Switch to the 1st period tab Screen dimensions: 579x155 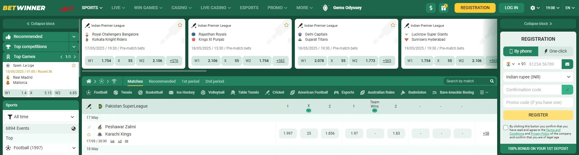(190, 81)
